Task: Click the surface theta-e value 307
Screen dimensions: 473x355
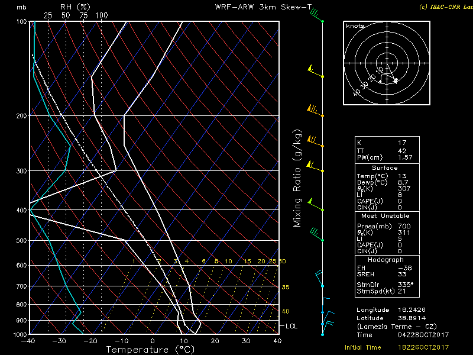Action: pyautogui.click(x=404, y=189)
